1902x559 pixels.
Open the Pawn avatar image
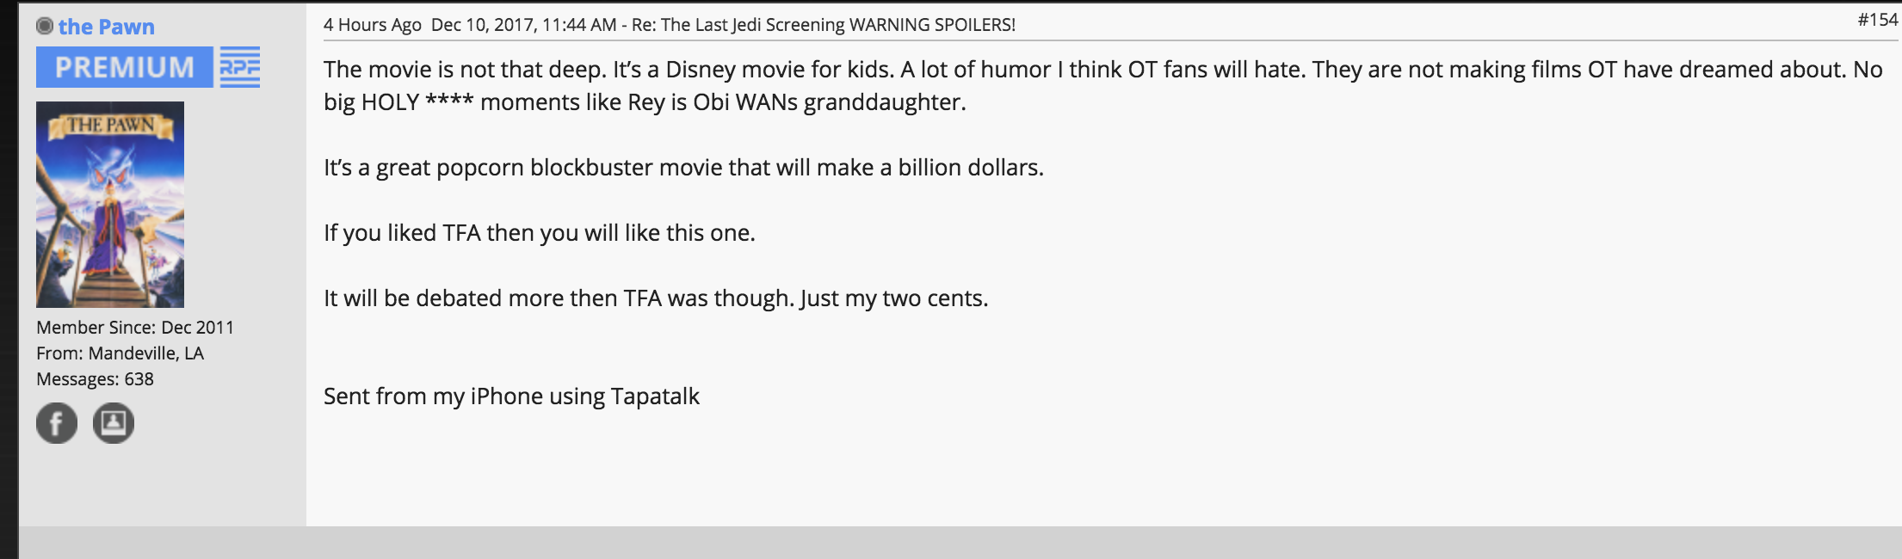[x=110, y=205]
